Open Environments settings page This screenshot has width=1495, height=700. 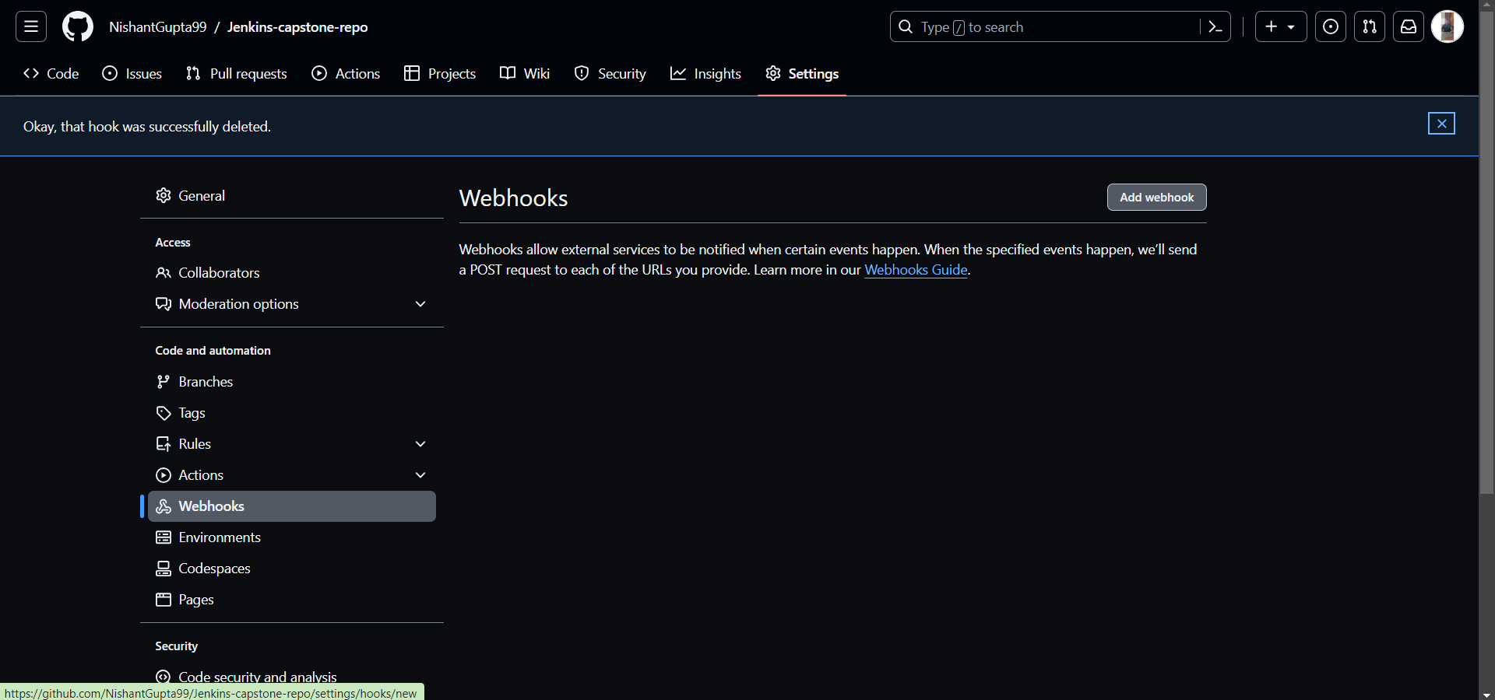click(x=219, y=537)
